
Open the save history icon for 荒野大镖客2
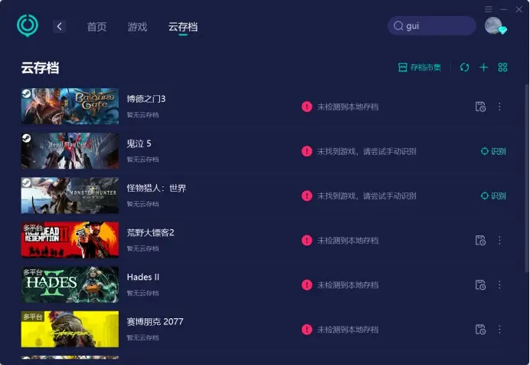[x=480, y=240]
